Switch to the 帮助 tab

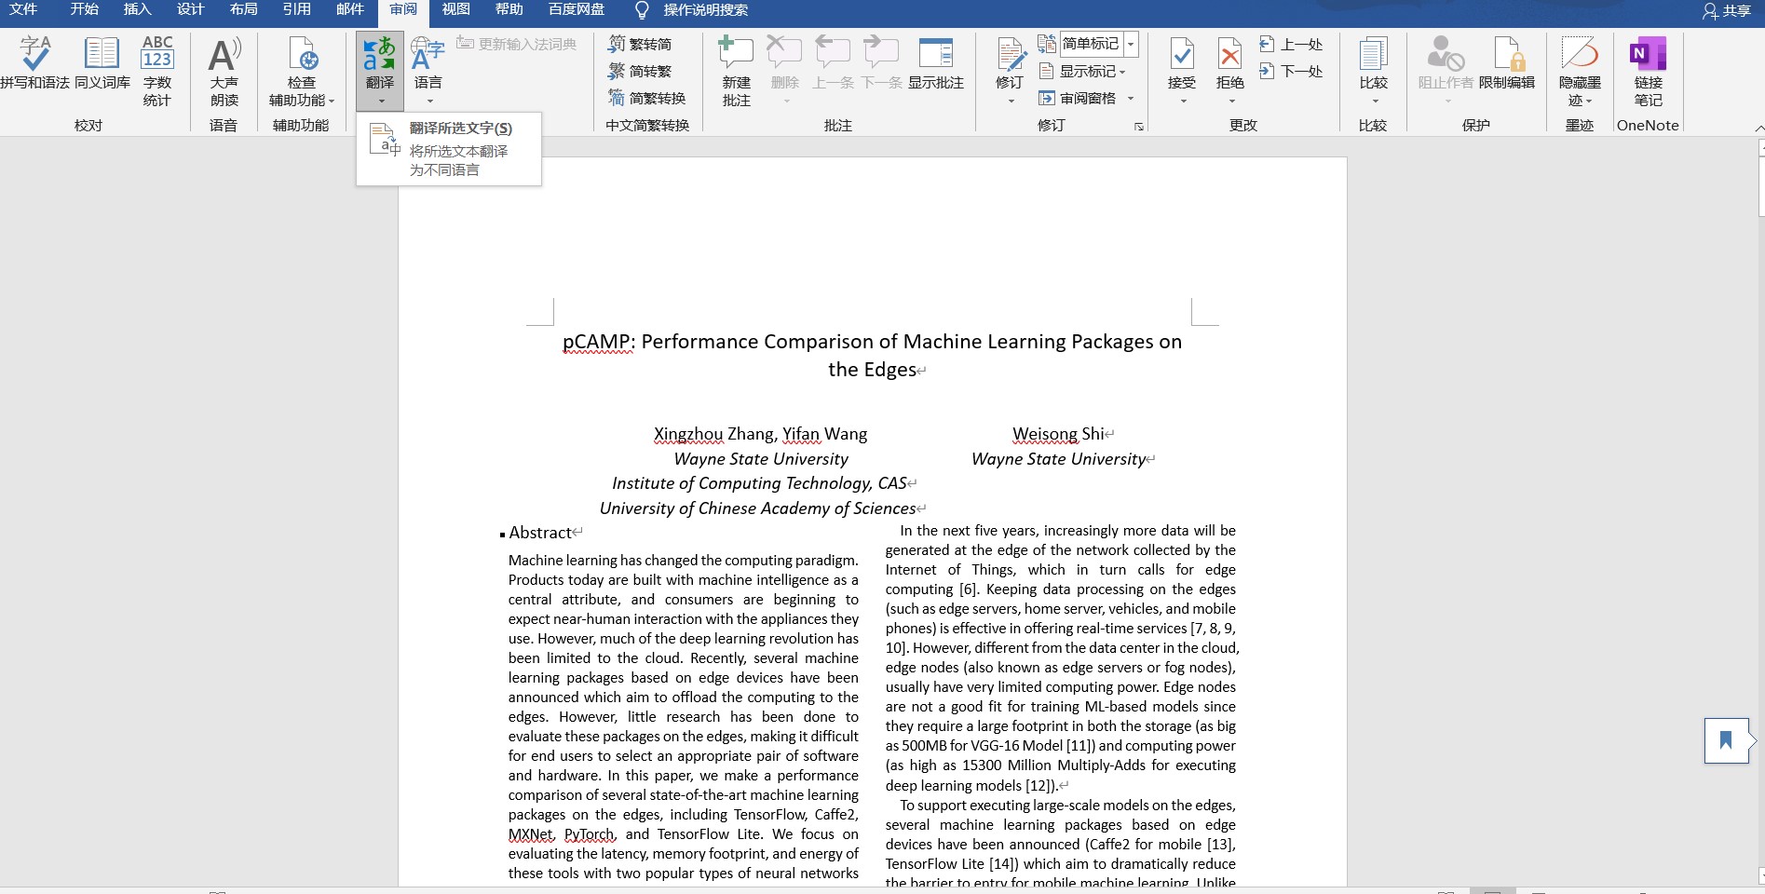pos(509,9)
